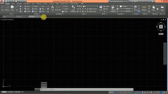The image size is (168, 94).
Task: Expand the Draw panel
Action: pyautogui.click(x=12, y=14)
